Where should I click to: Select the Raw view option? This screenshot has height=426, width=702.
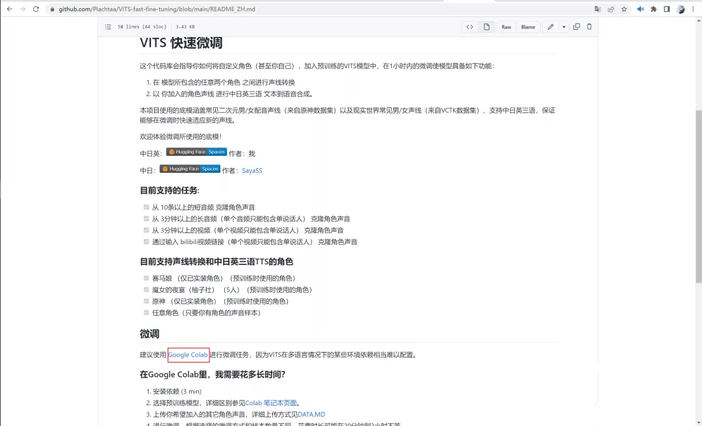[x=505, y=27]
